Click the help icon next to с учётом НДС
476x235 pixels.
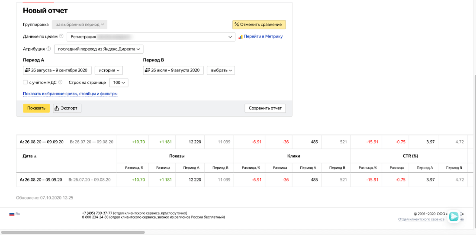[61, 82]
